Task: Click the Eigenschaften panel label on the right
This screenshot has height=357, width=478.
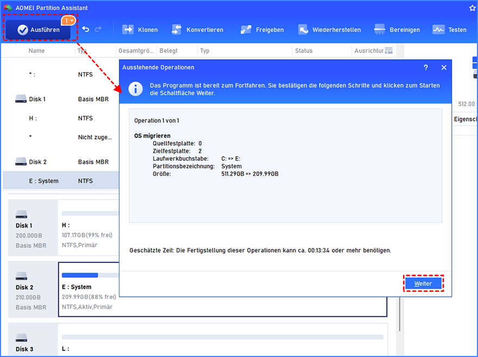Action: (465, 119)
